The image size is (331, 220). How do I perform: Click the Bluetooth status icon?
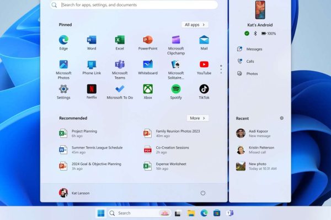255,33
